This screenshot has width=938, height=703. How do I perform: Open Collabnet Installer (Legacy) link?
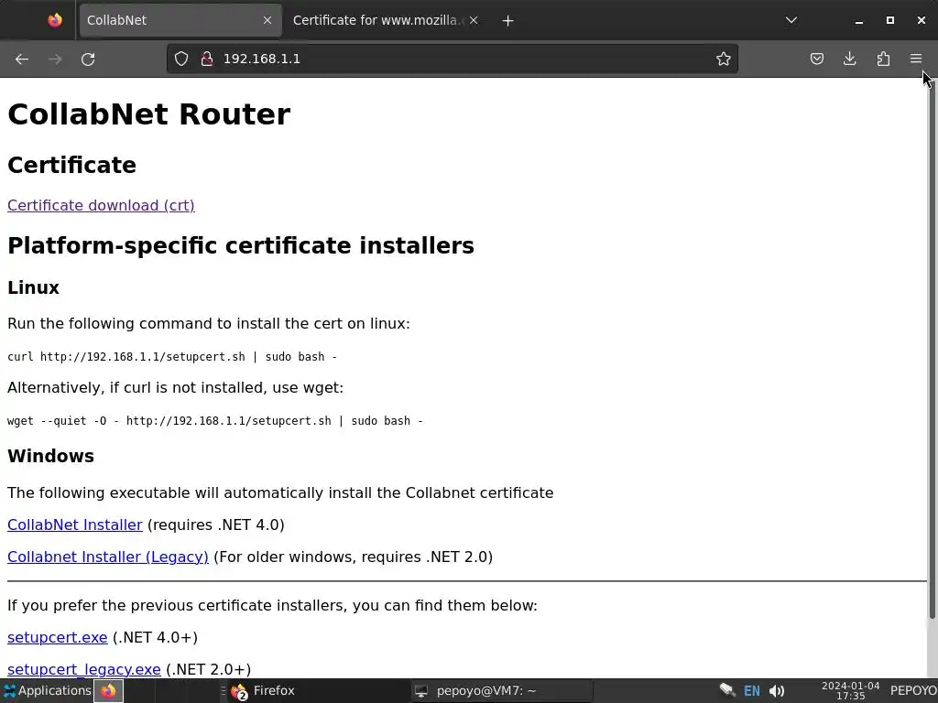pyautogui.click(x=108, y=557)
